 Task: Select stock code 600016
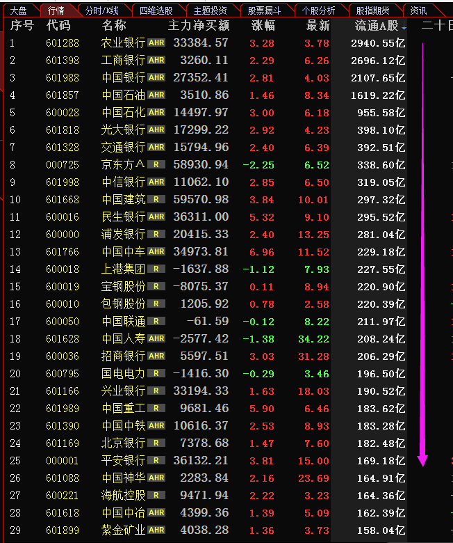tap(63, 217)
